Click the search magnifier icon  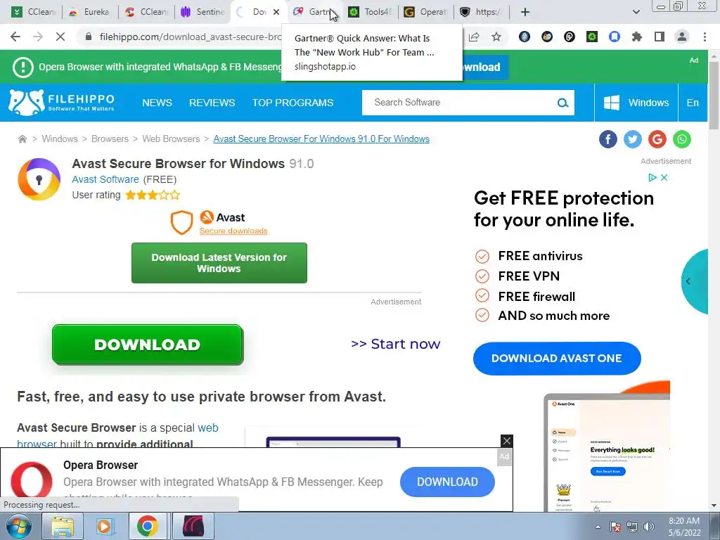pos(562,103)
